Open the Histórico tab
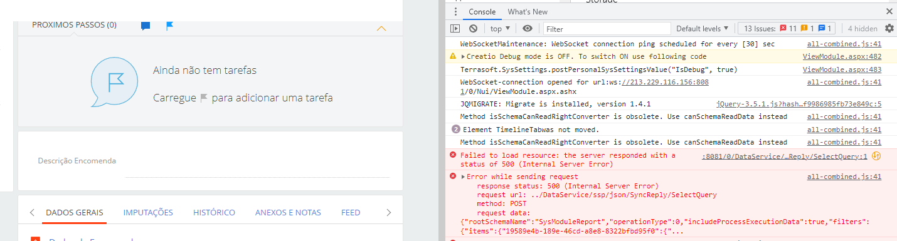897x241 pixels. click(214, 213)
